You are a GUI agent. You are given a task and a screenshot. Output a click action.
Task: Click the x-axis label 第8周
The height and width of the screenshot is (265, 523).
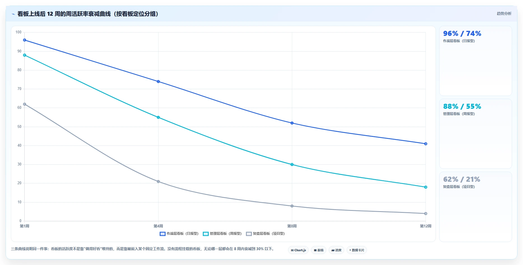tap(292, 226)
